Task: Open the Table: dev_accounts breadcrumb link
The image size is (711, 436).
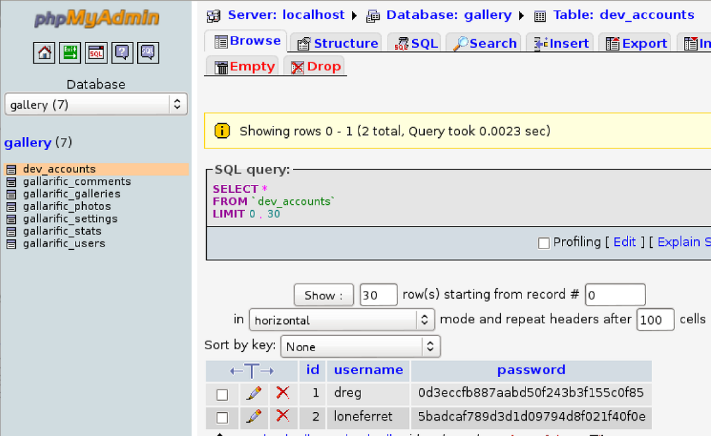Action: pos(624,15)
